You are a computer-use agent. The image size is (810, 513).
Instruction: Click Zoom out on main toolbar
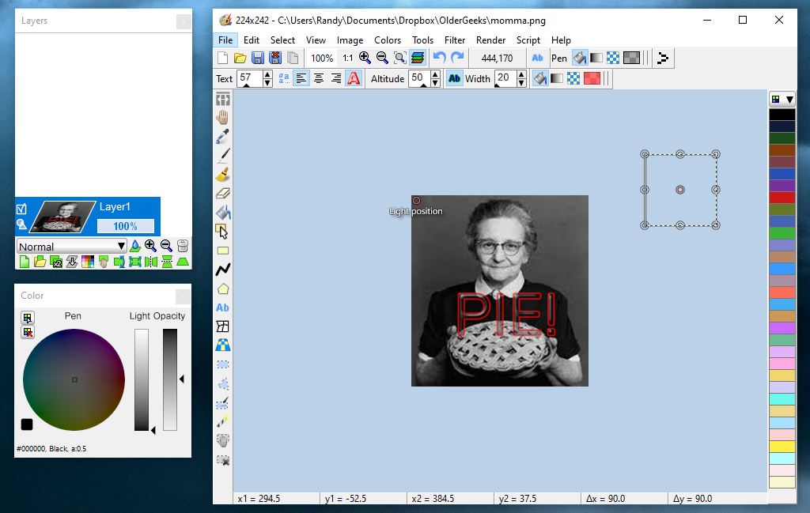tap(382, 58)
